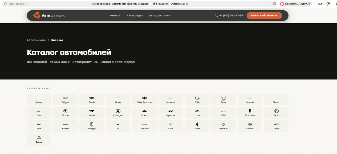
Task: Open browser downloads arrow icon
Action: click(336, 4)
